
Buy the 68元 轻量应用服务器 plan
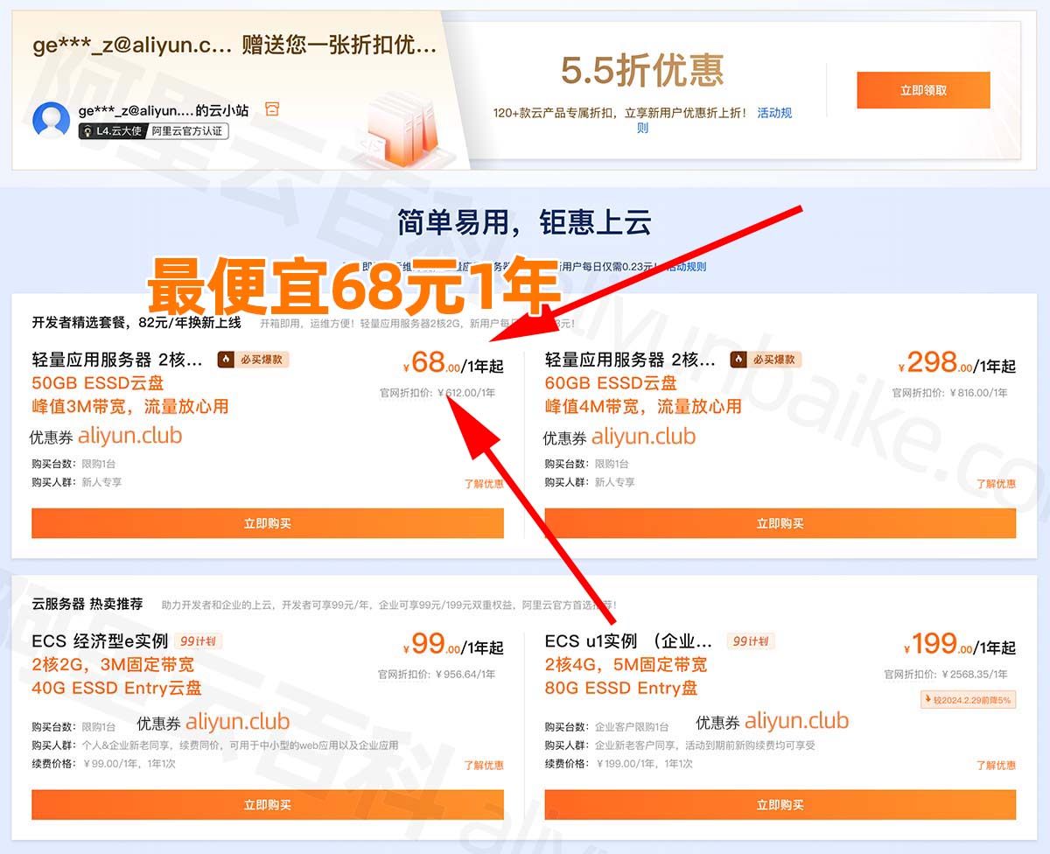pos(267,523)
